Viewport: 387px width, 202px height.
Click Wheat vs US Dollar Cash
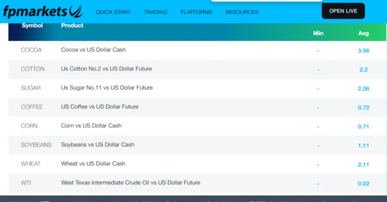point(93,163)
